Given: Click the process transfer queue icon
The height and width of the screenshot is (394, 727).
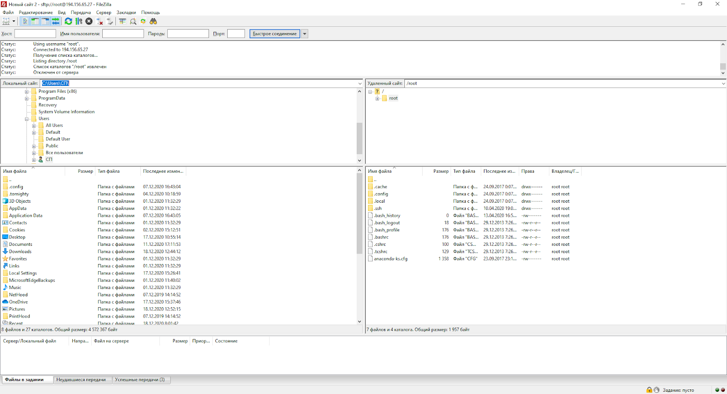Looking at the screenshot, I should click(79, 21).
